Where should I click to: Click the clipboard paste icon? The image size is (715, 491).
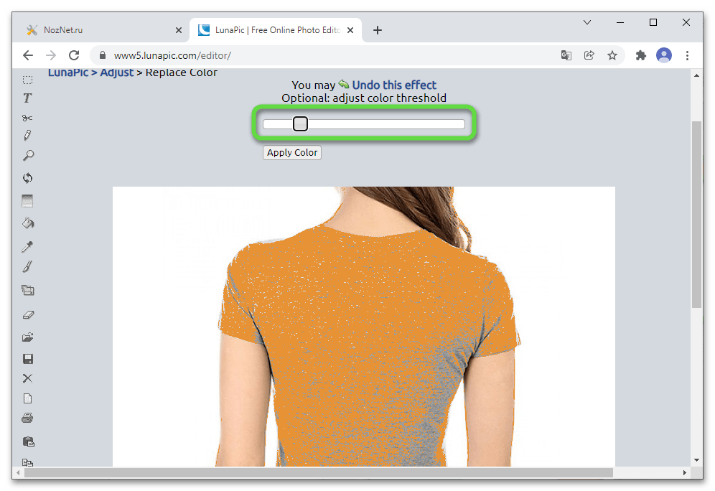pos(28,441)
